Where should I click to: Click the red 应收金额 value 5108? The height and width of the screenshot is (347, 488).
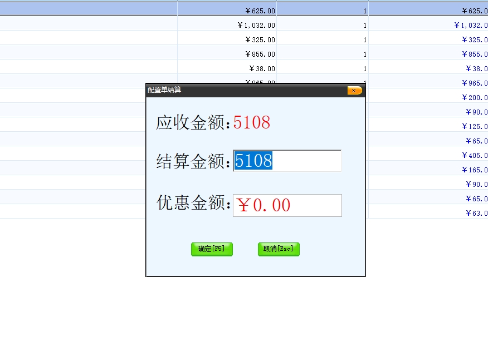[252, 122]
